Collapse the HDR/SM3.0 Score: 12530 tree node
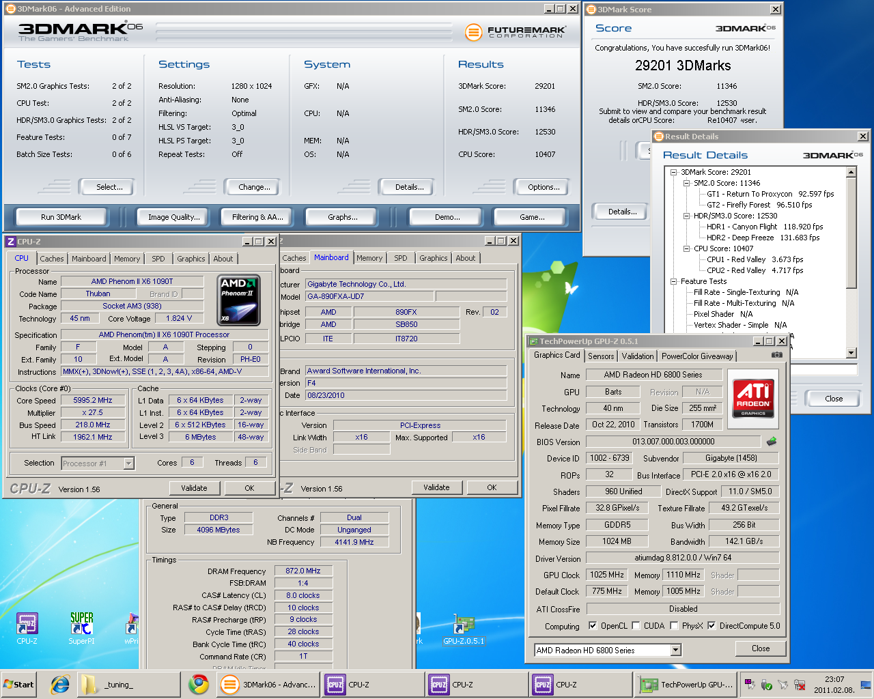 tap(687, 216)
